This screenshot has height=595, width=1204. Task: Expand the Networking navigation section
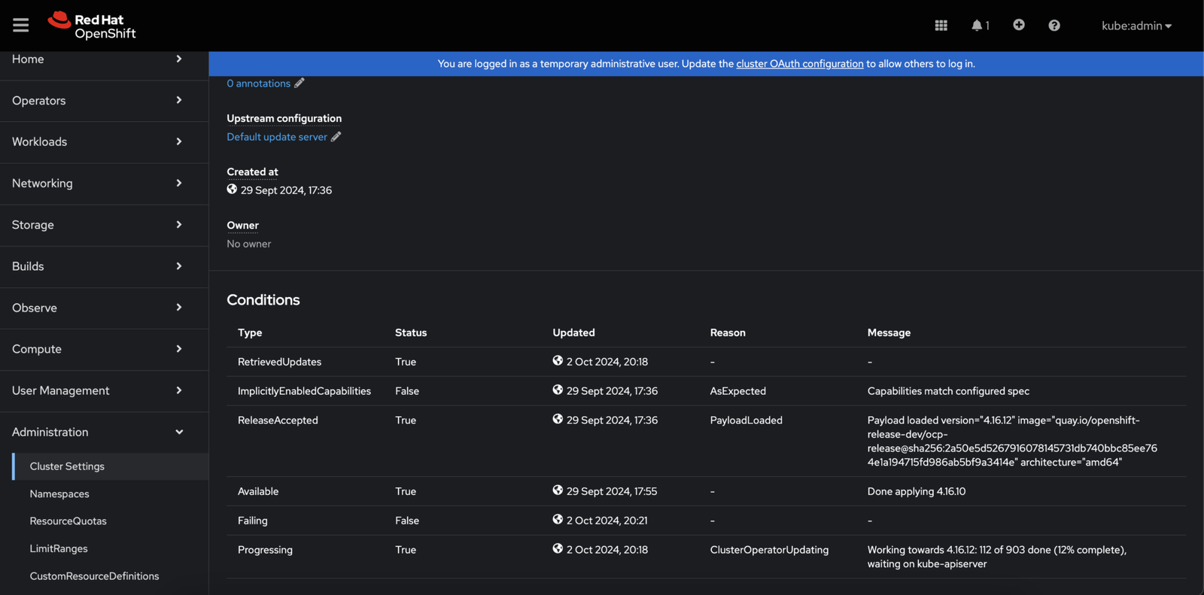104,184
